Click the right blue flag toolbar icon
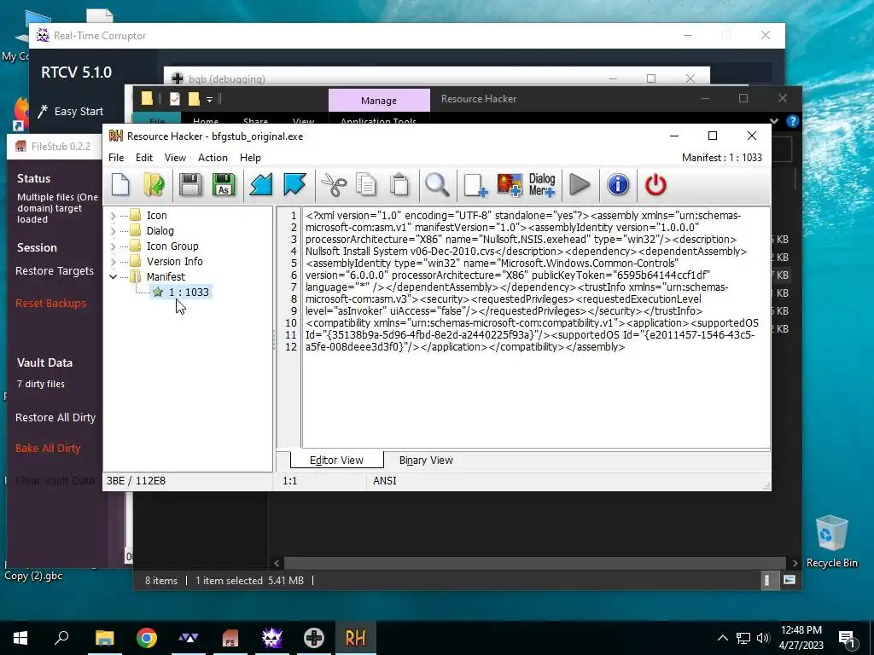874x655 pixels. point(294,185)
